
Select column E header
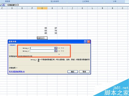pos(22,8)
